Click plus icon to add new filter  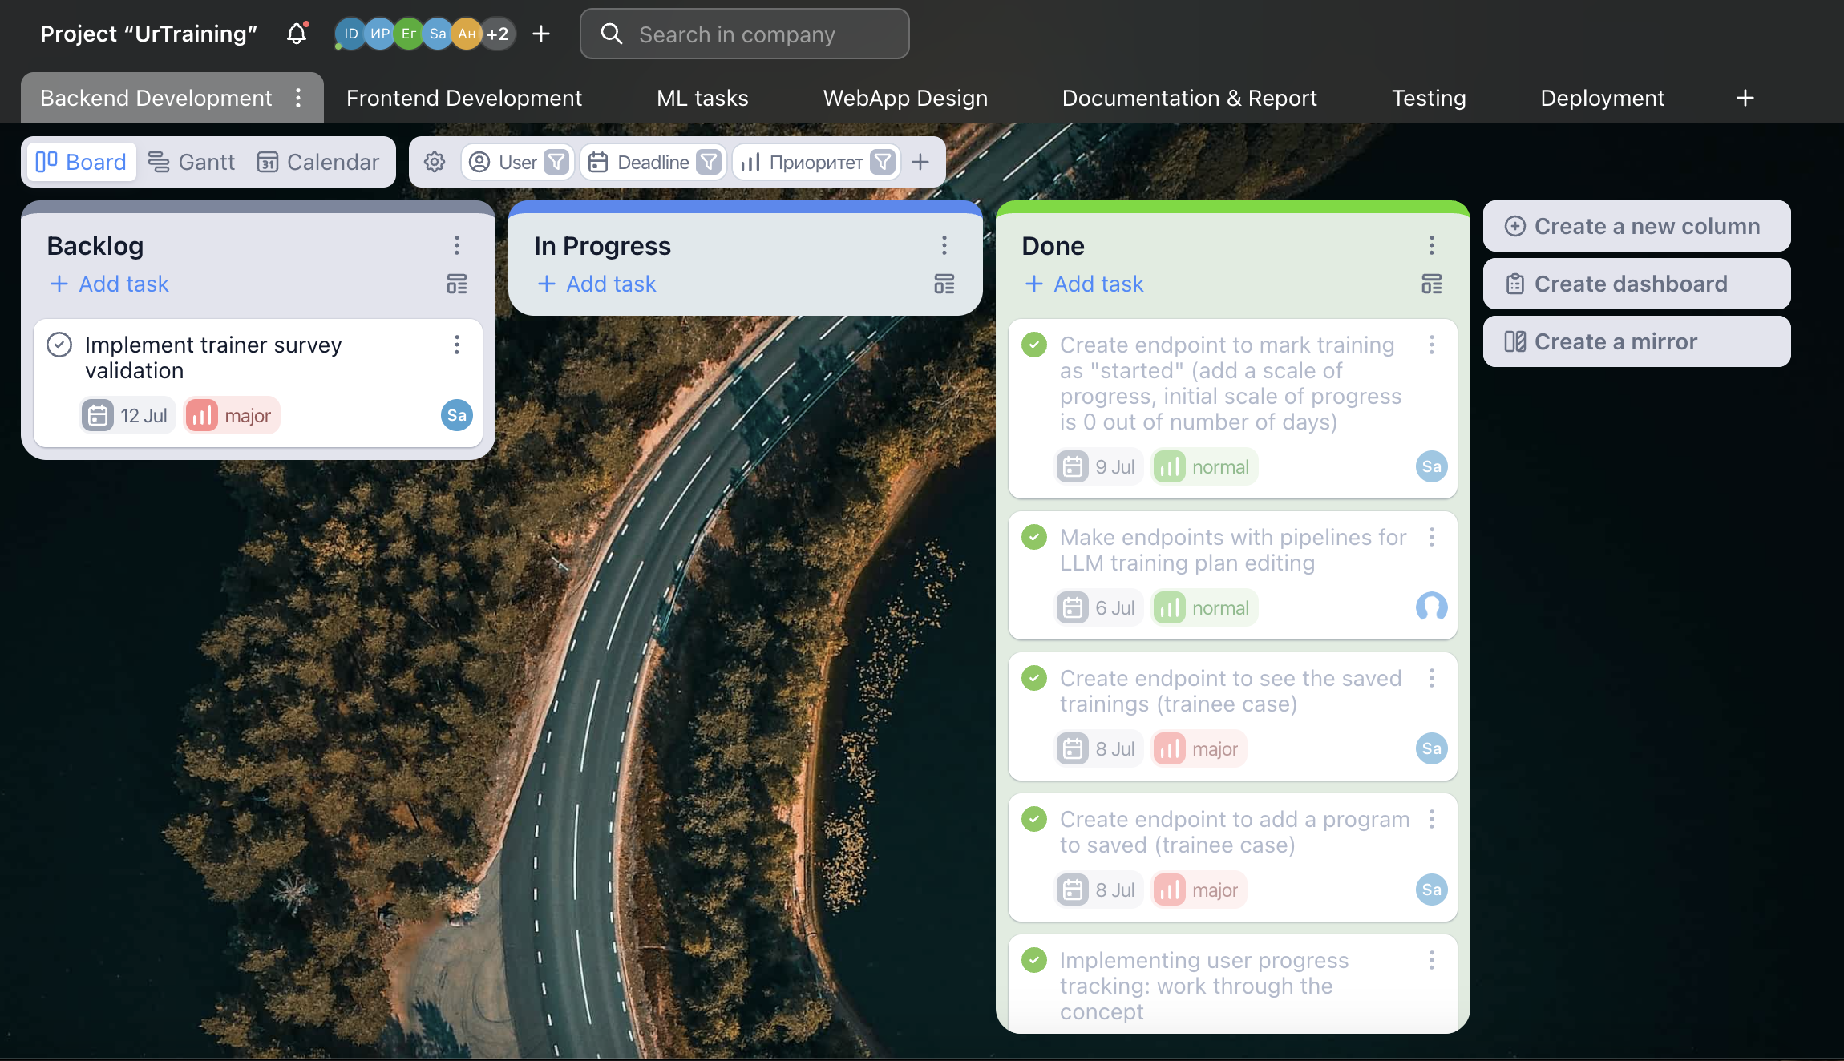point(920,163)
